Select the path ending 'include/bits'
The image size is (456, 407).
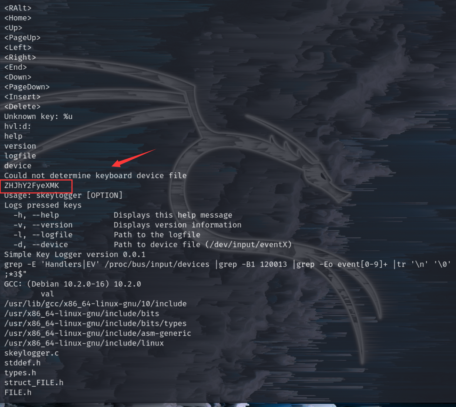pos(82,314)
